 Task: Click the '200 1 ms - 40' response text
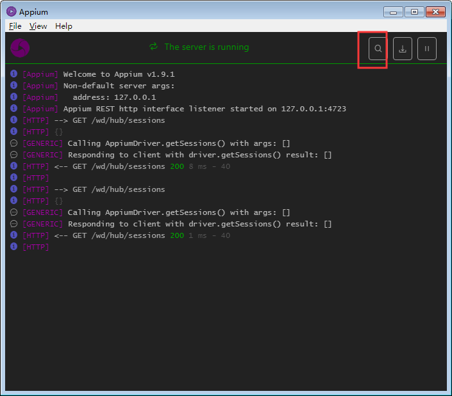[200, 235]
